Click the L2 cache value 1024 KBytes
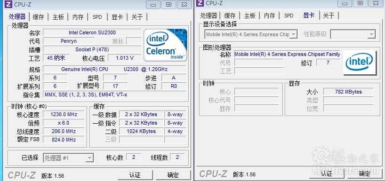 click(141, 131)
